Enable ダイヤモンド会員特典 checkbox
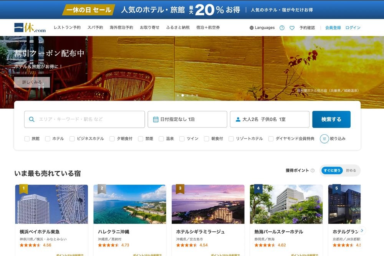The image size is (384, 256). tap(271, 139)
